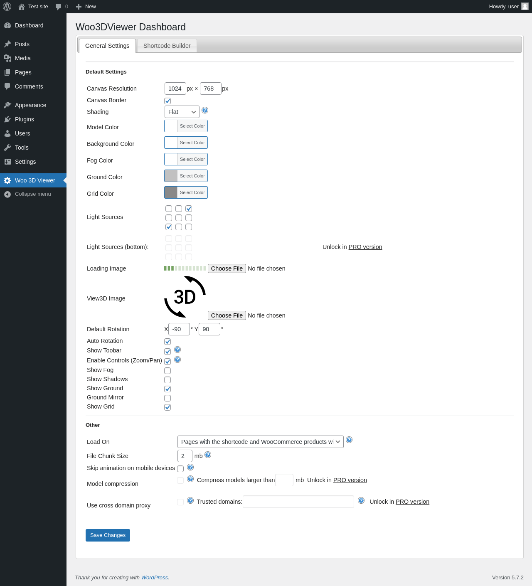The width and height of the screenshot is (532, 586).
Task: Enable the Show Fog checkbox
Action: tap(167, 371)
